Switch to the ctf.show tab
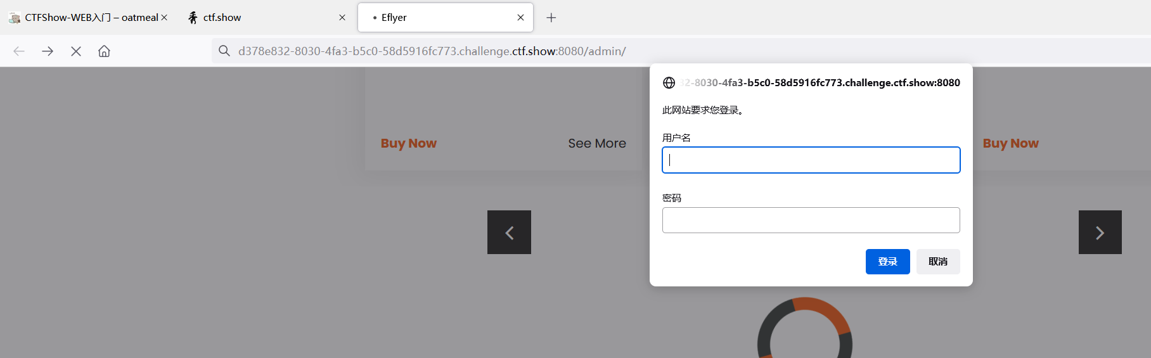The image size is (1151, 358). click(x=266, y=18)
